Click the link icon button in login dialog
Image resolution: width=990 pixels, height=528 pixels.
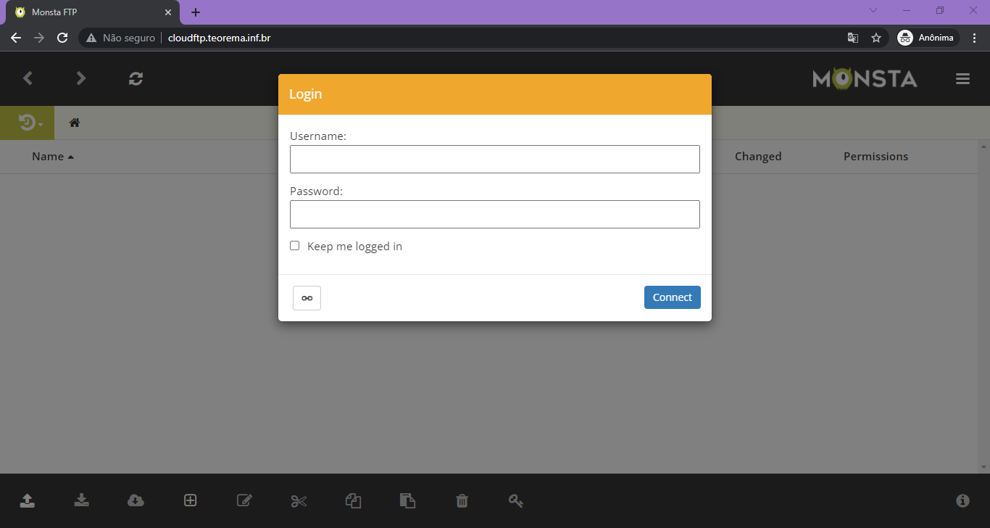307,298
